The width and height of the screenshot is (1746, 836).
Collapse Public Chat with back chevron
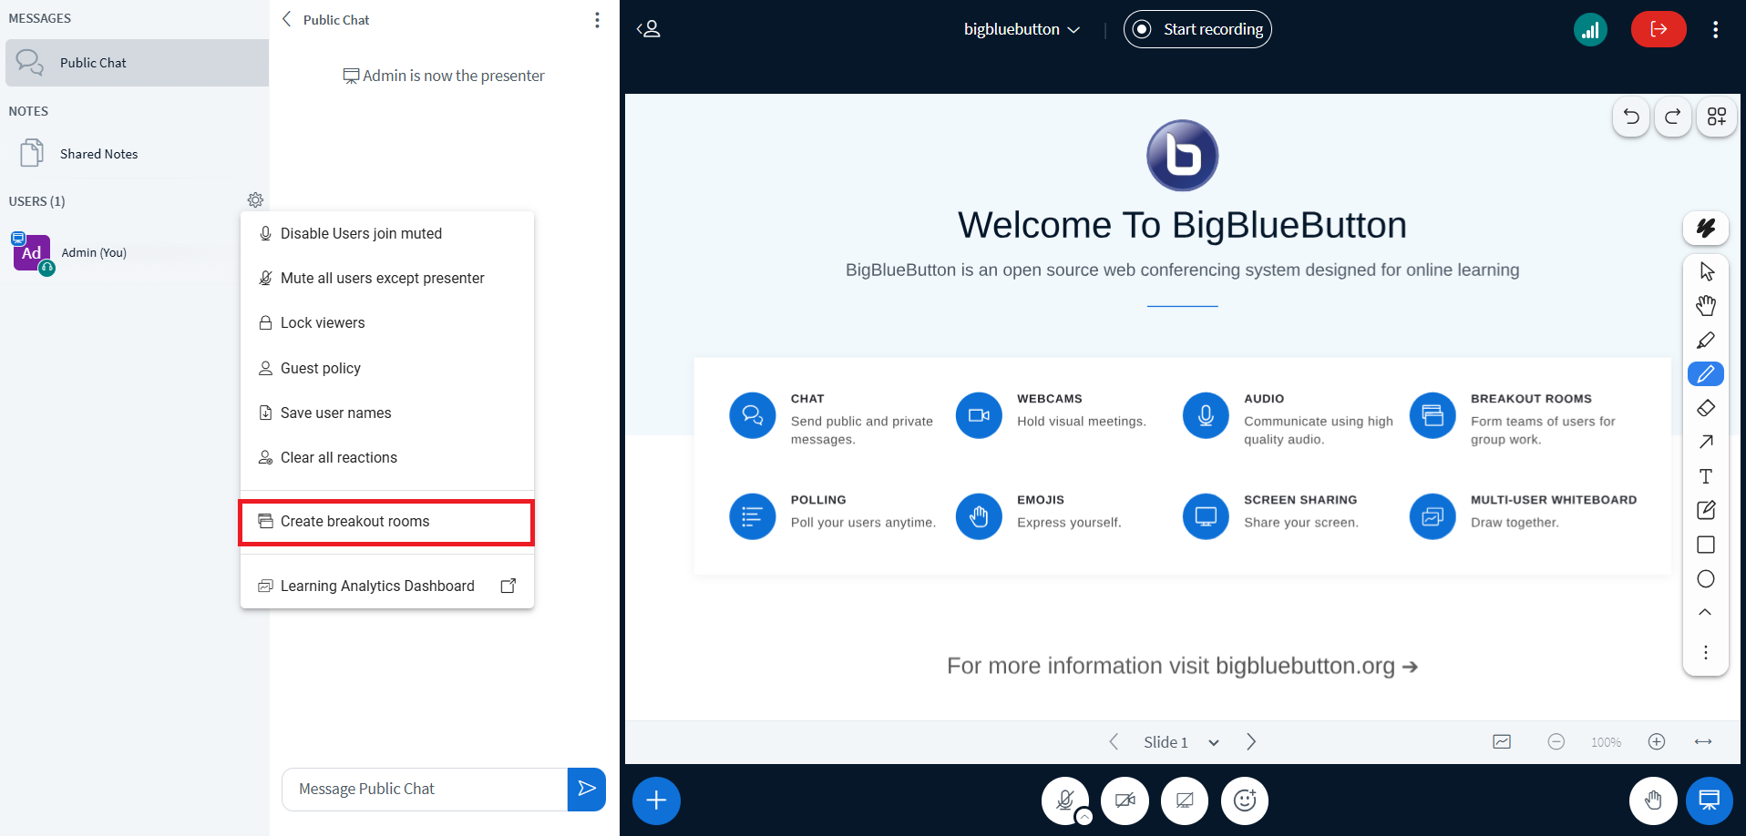pos(287,19)
